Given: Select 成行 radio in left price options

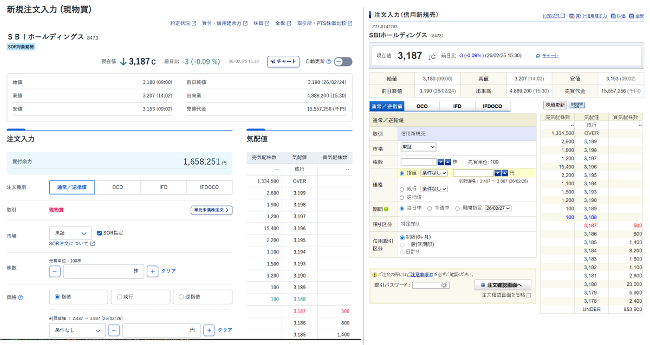Looking at the screenshot, I should click(120, 297).
